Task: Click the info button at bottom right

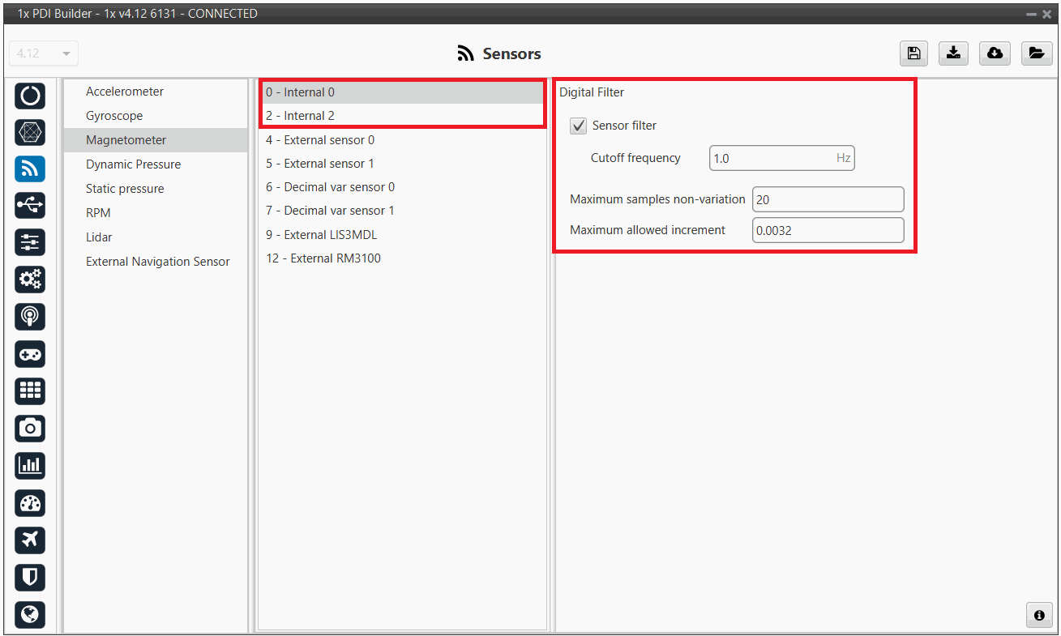Action: pos(1038,615)
